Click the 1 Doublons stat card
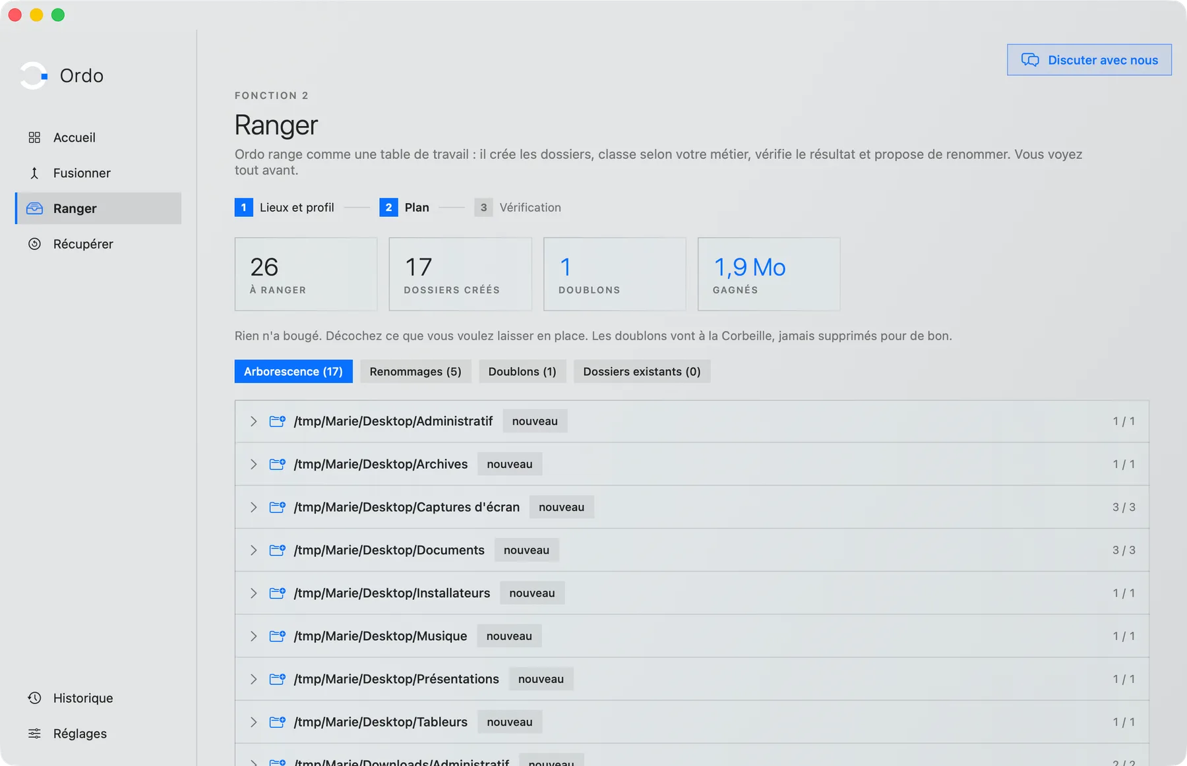The width and height of the screenshot is (1187, 766). 615,274
